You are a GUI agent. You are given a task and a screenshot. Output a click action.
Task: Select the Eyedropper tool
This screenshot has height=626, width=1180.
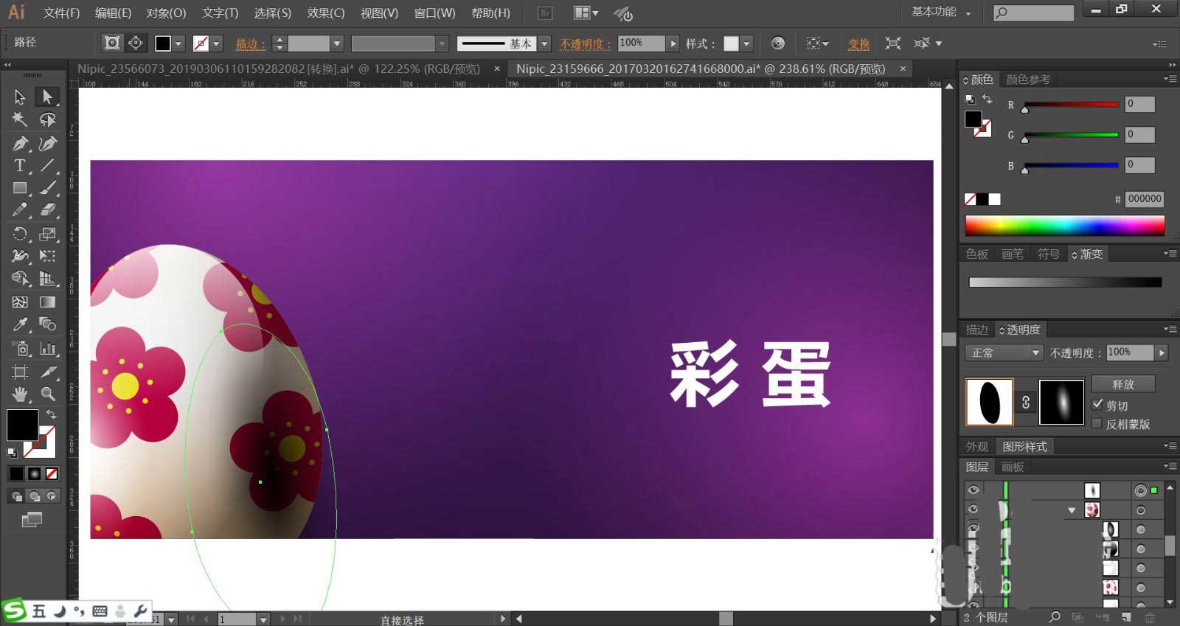(20, 324)
